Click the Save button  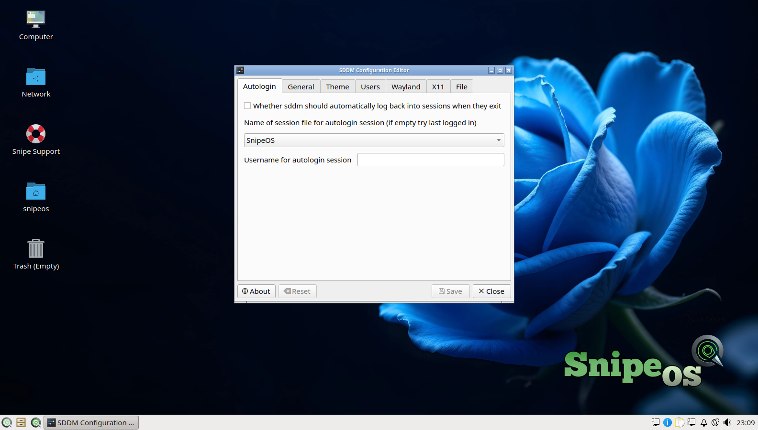point(451,291)
